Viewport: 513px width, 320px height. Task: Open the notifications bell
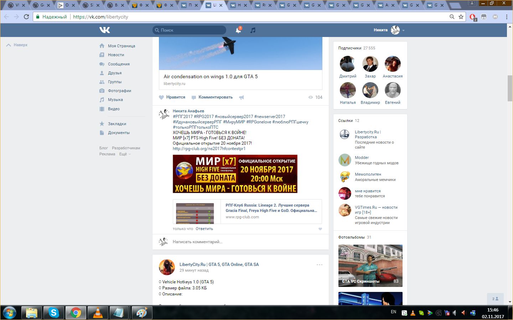(238, 30)
